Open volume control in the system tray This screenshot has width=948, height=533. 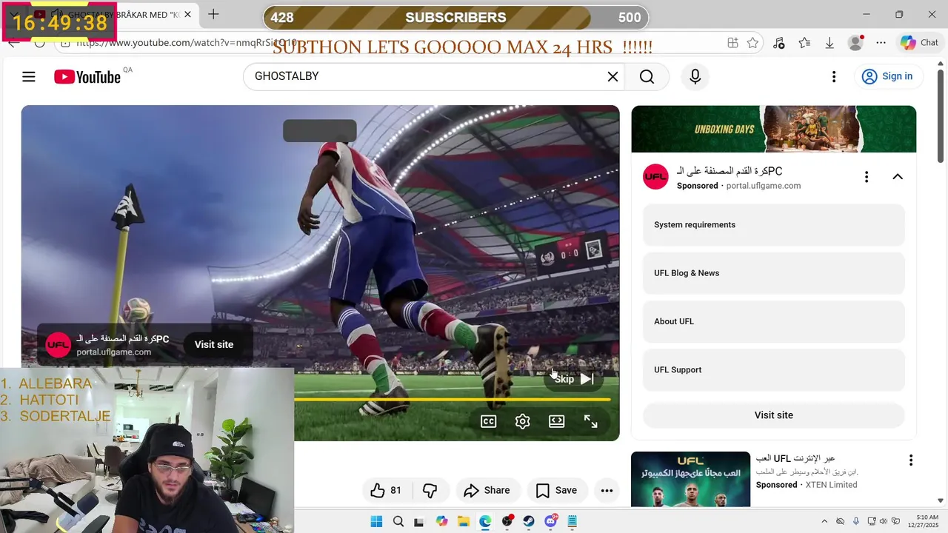(883, 521)
